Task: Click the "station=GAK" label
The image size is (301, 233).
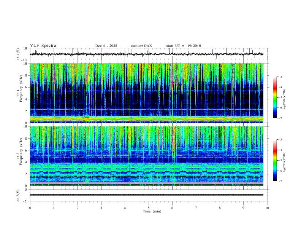Action: pos(141,46)
